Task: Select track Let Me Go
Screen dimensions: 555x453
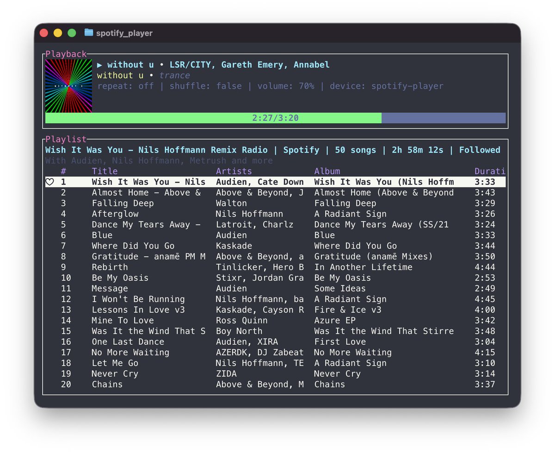Action: (115, 363)
